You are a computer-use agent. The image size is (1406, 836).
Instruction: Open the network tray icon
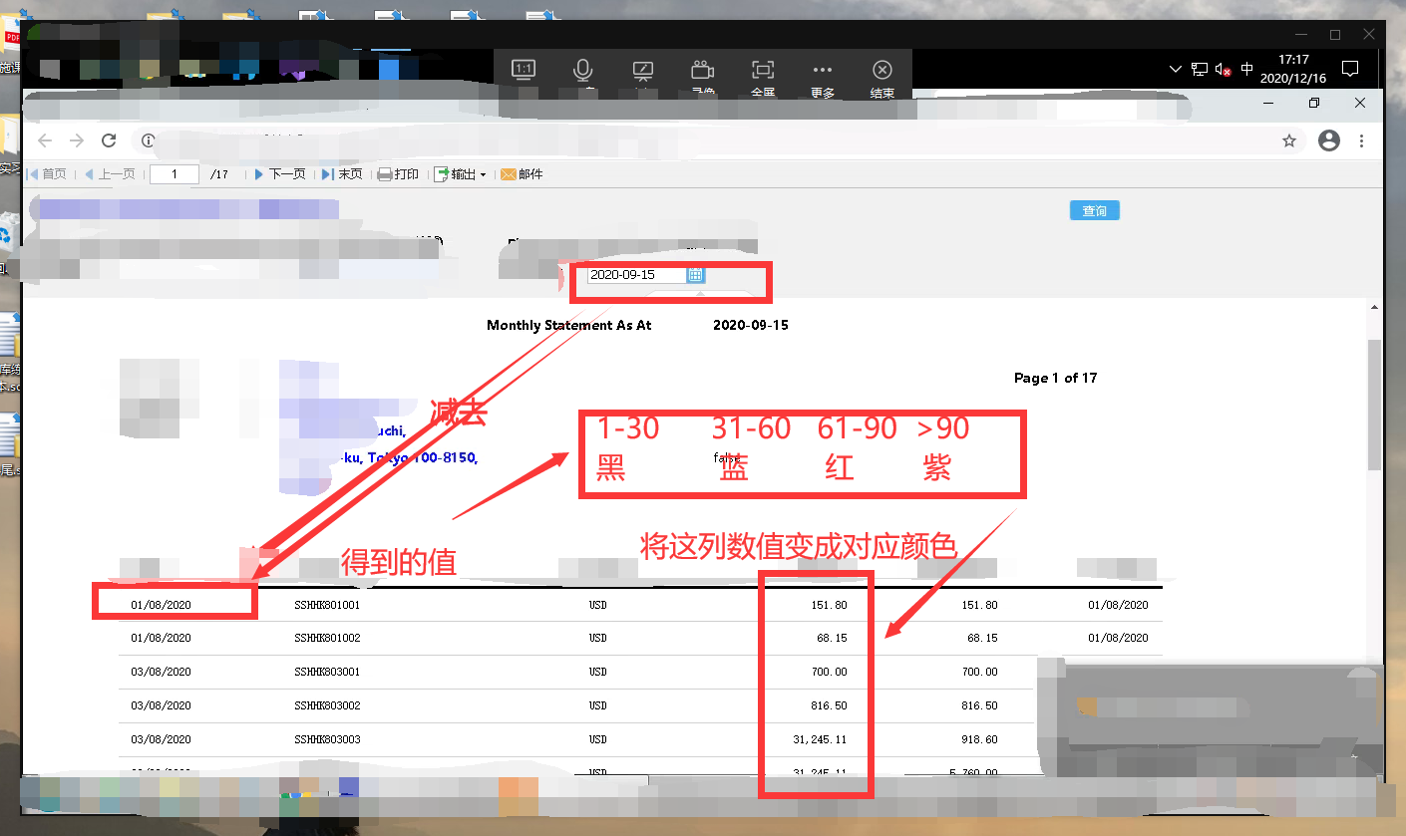click(1199, 70)
